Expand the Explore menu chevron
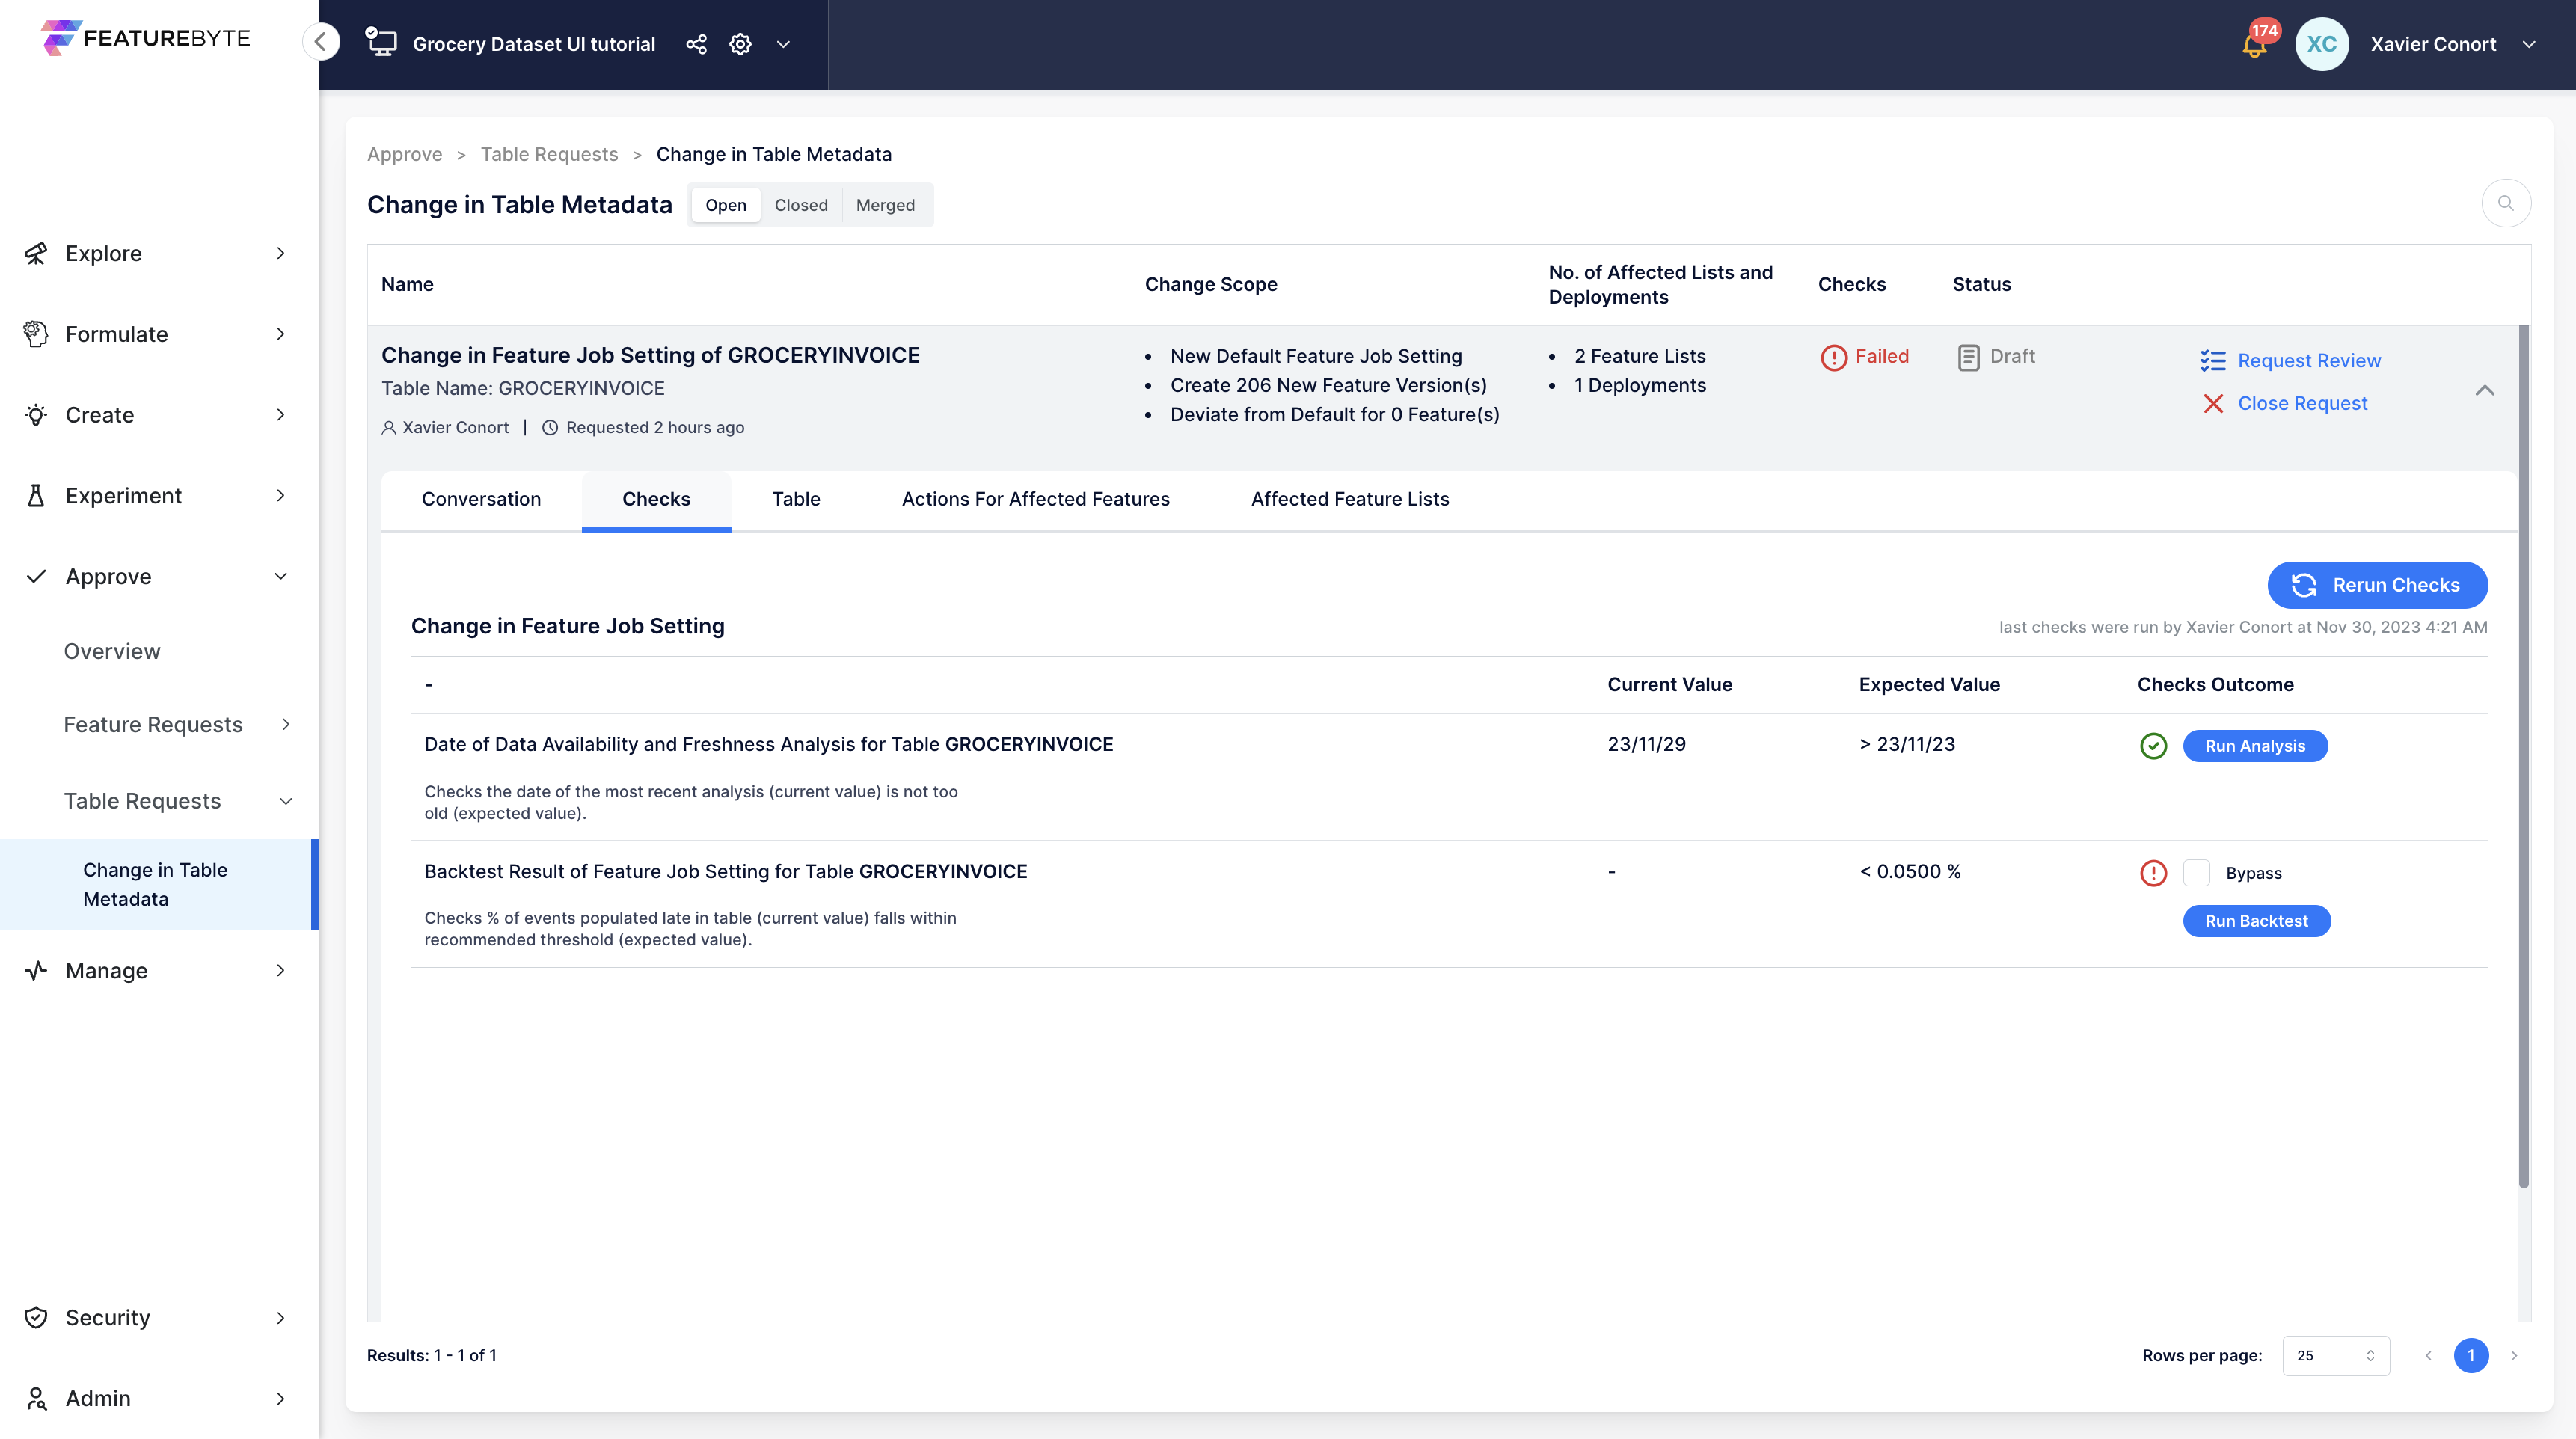Image resolution: width=2576 pixels, height=1439 pixels. click(281, 253)
